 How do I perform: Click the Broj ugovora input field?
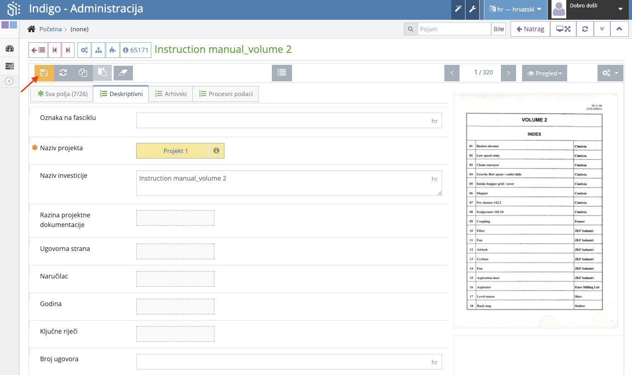(x=289, y=362)
